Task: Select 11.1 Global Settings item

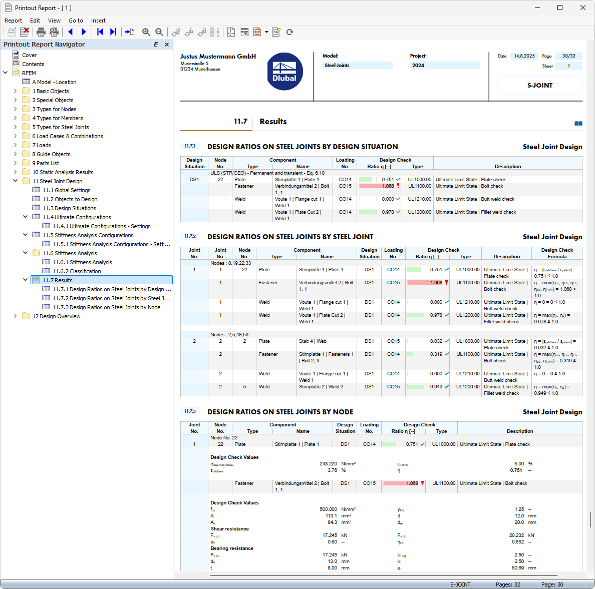Action: point(67,190)
